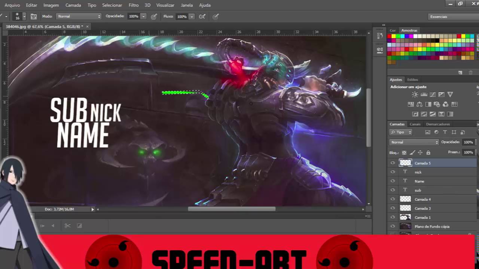Filter layers by shape layers icon
The image size is (479, 269).
pos(454,132)
